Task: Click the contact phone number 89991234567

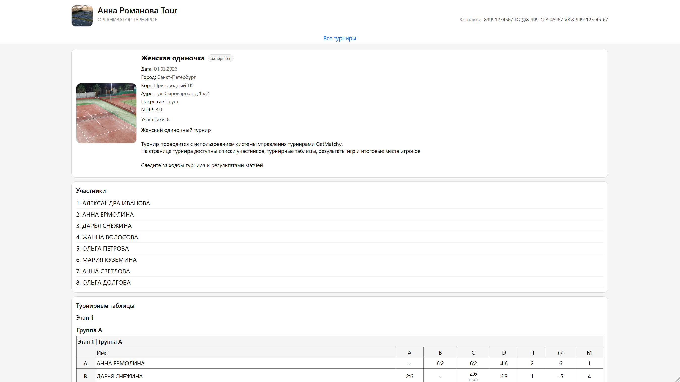Action: click(x=498, y=20)
